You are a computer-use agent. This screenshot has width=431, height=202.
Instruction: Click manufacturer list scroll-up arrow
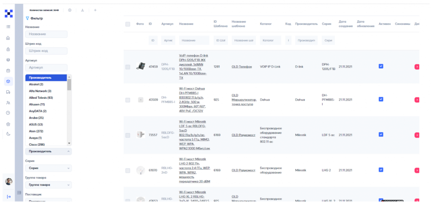pyautogui.click(x=69, y=77)
